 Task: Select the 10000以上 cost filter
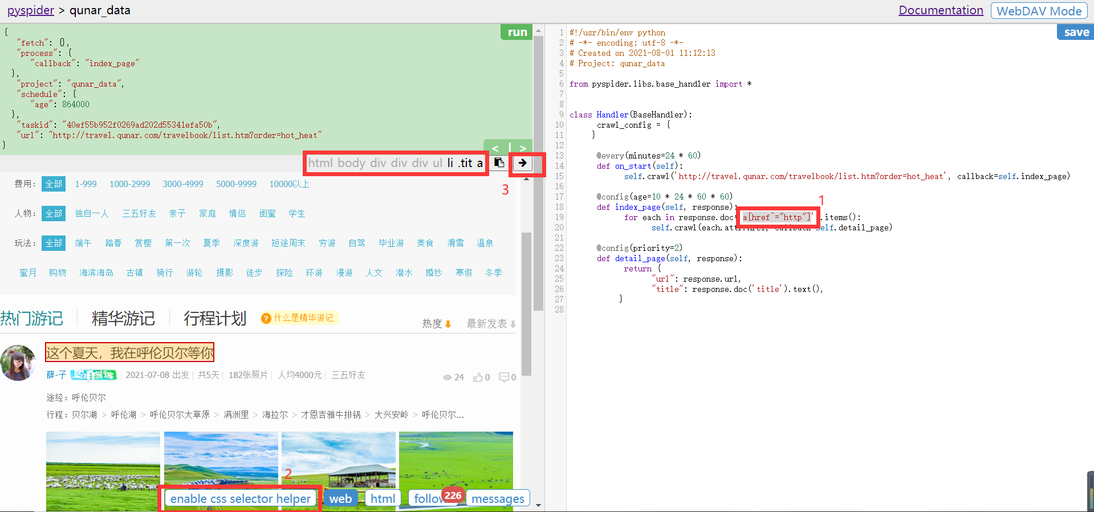289,184
